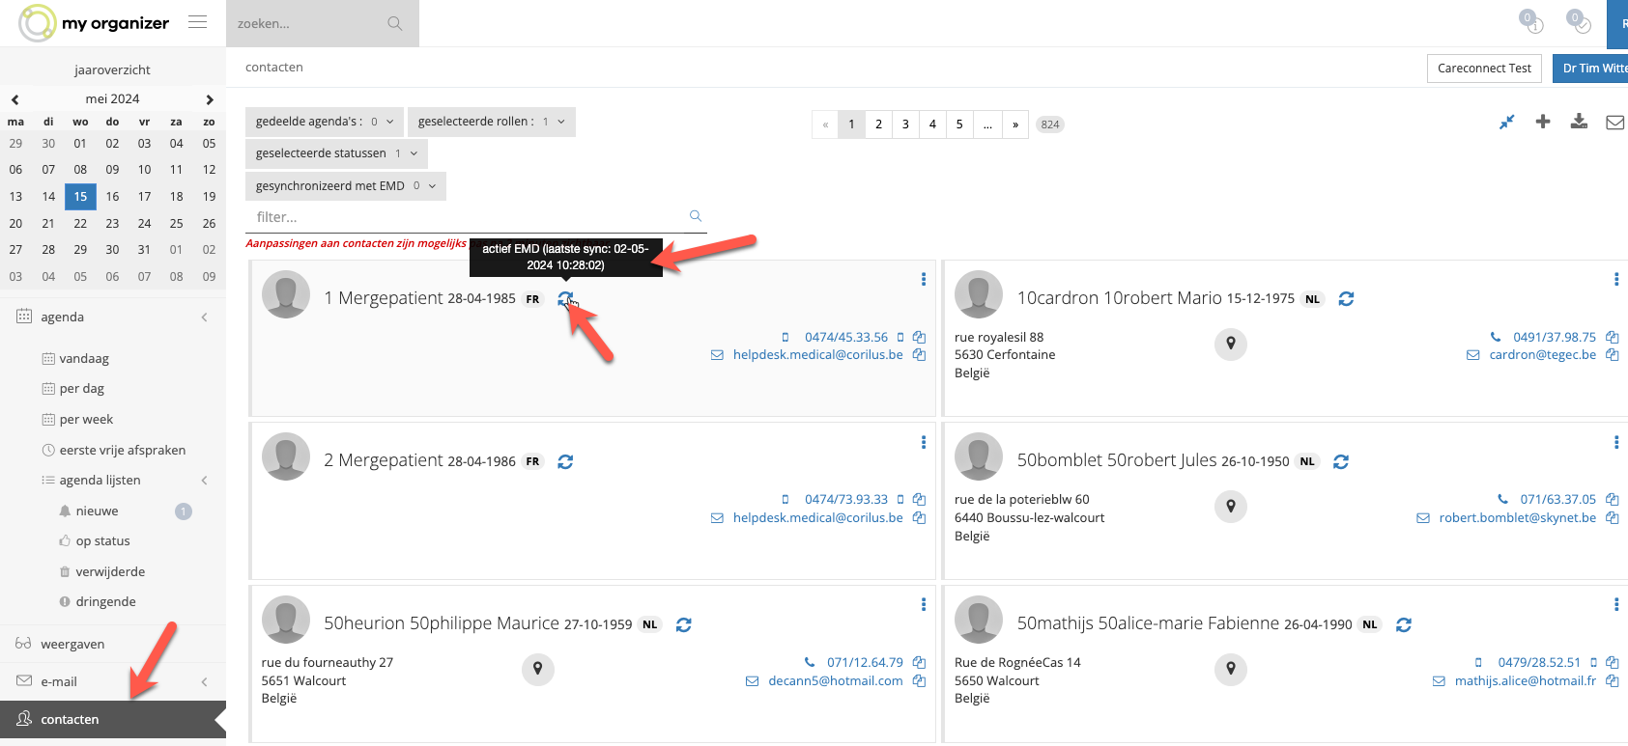Add a new contact with plus icon
This screenshot has width=1628, height=746.
[x=1543, y=122]
